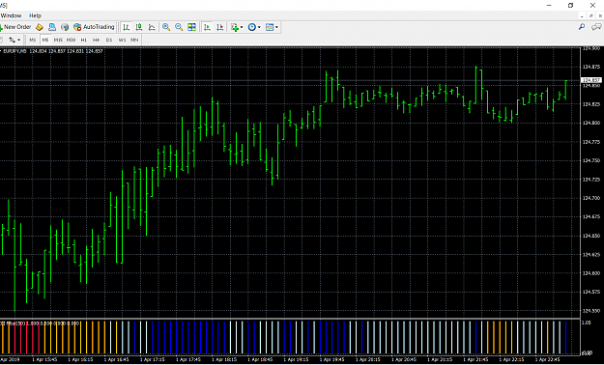
Task: Click the current price label 124.837
Action: (591, 80)
